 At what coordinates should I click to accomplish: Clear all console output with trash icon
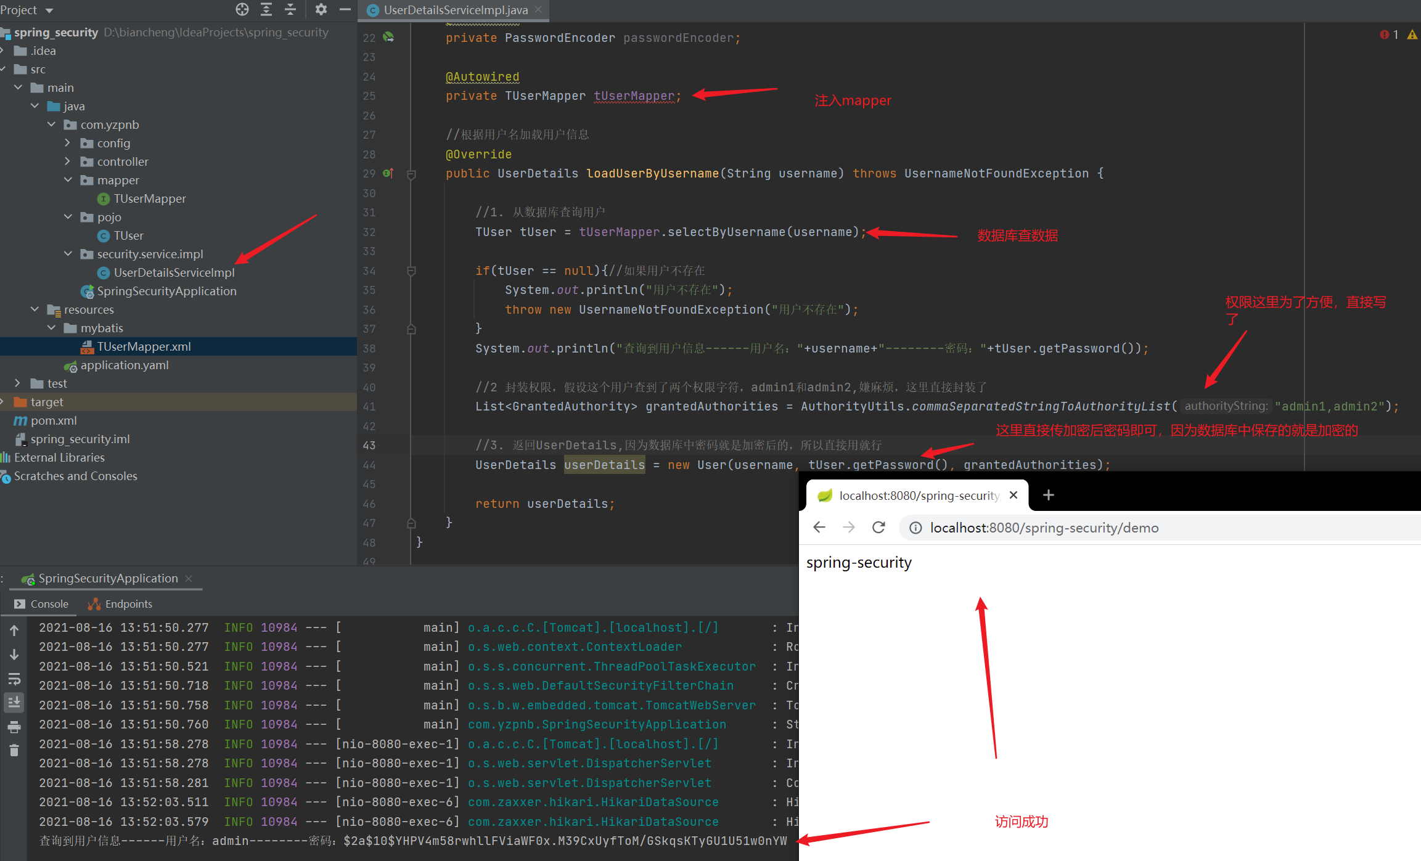coord(14,750)
